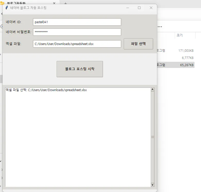
Task: Click the log scrollbar down arrow
Action: [152, 185]
